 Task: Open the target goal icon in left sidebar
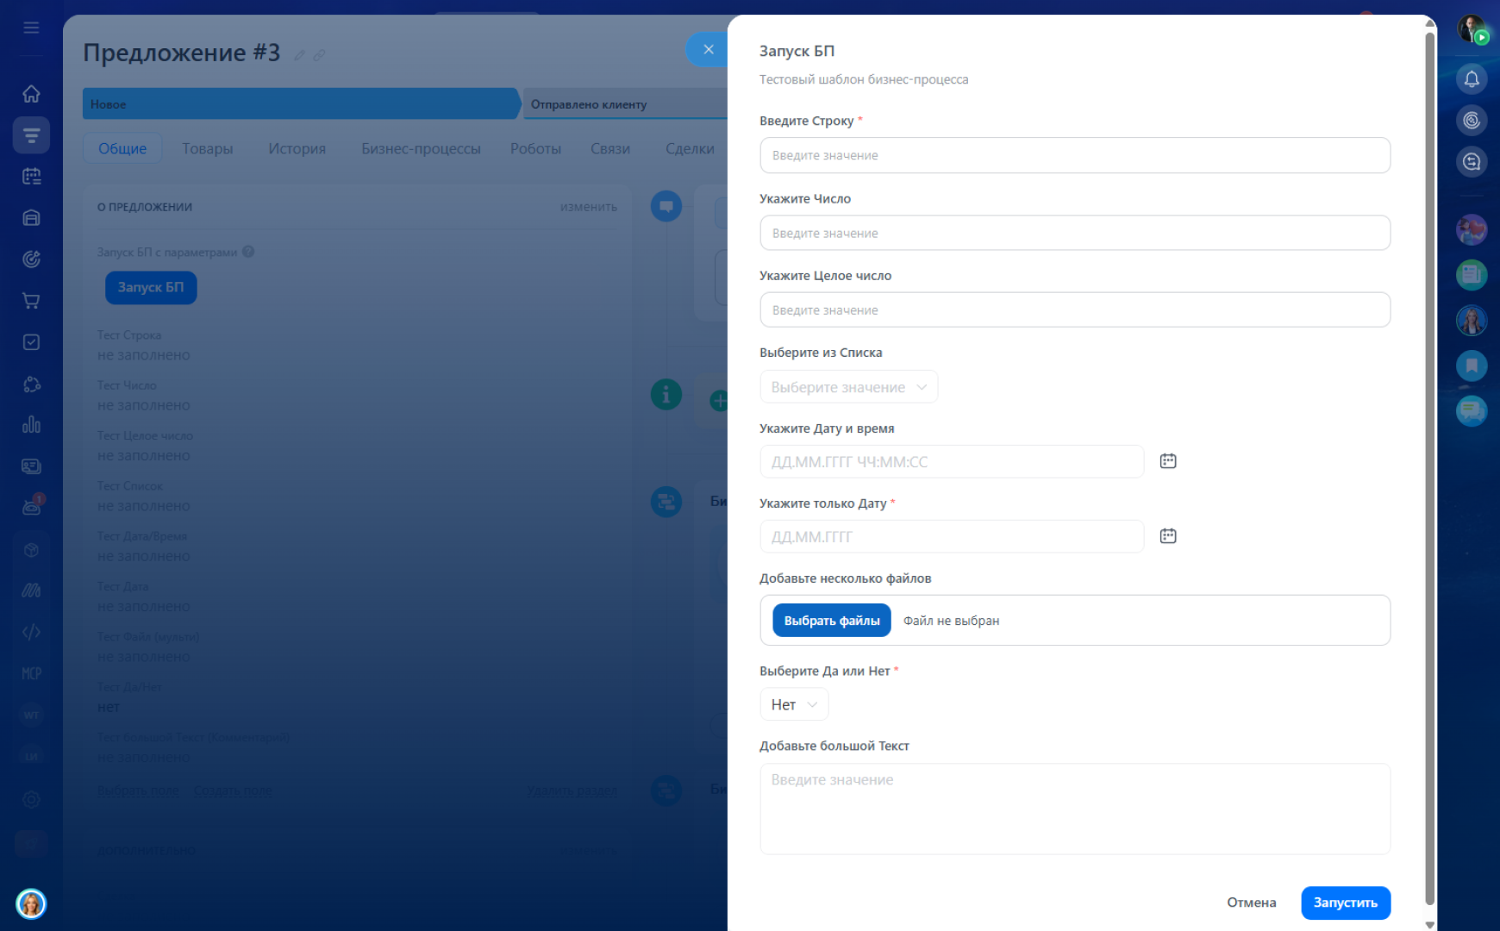click(31, 259)
